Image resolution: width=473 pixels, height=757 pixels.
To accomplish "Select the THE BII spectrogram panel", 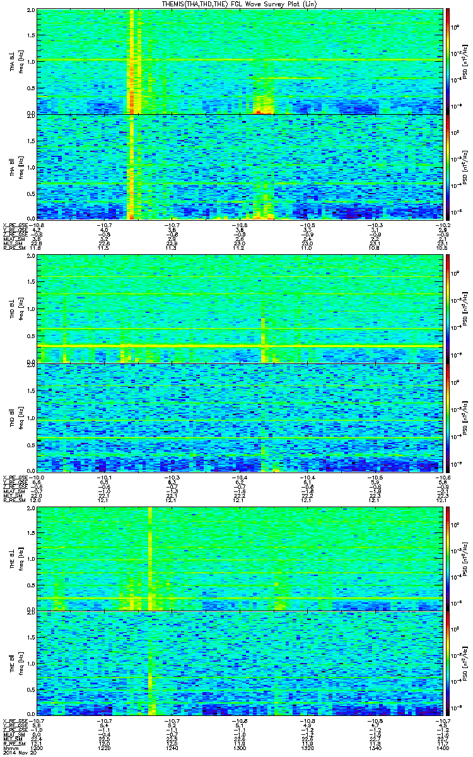I will [240, 664].
